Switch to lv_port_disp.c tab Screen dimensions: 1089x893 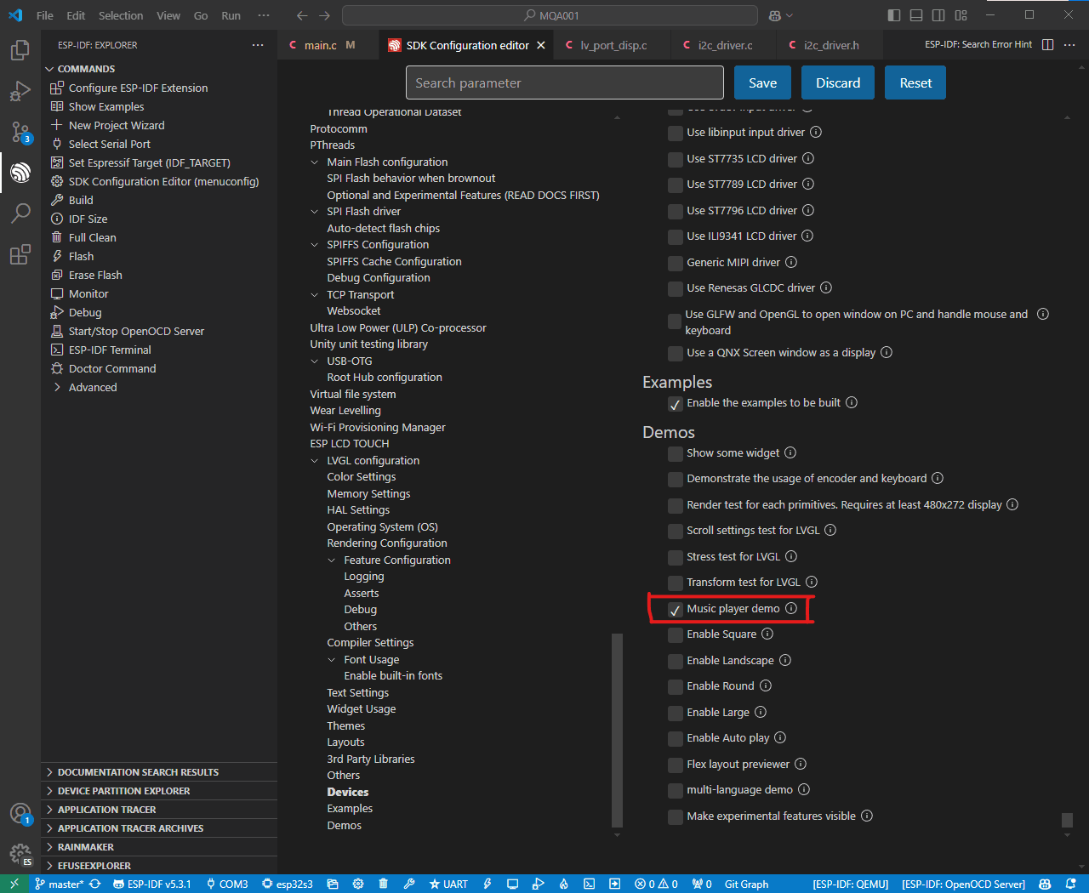pyautogui.click(x=613, y=45)
